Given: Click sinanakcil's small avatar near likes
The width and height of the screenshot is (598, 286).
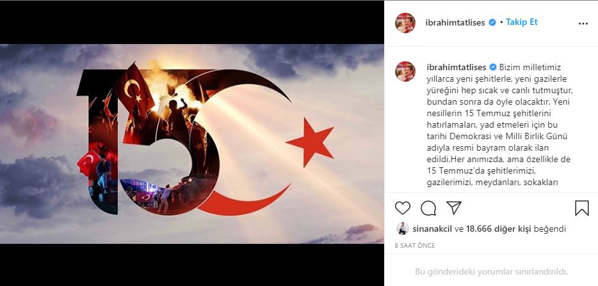Looking at the screenshot, I should click(x=402, y=229).
